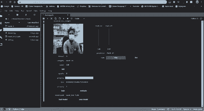The image size is (204, 111).
Task: Open the cell type Code dropdown
Action: (80, 19)
